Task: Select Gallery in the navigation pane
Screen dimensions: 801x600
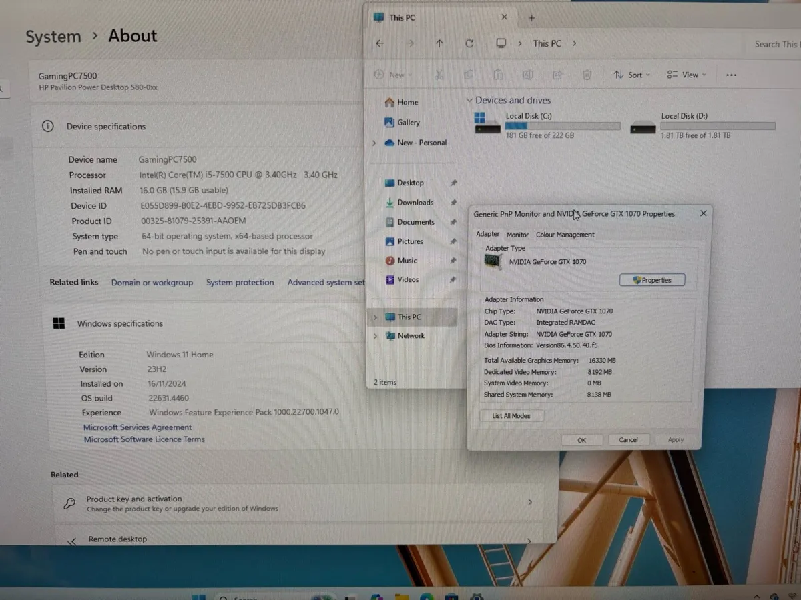Action: click(x=408, y=123)
